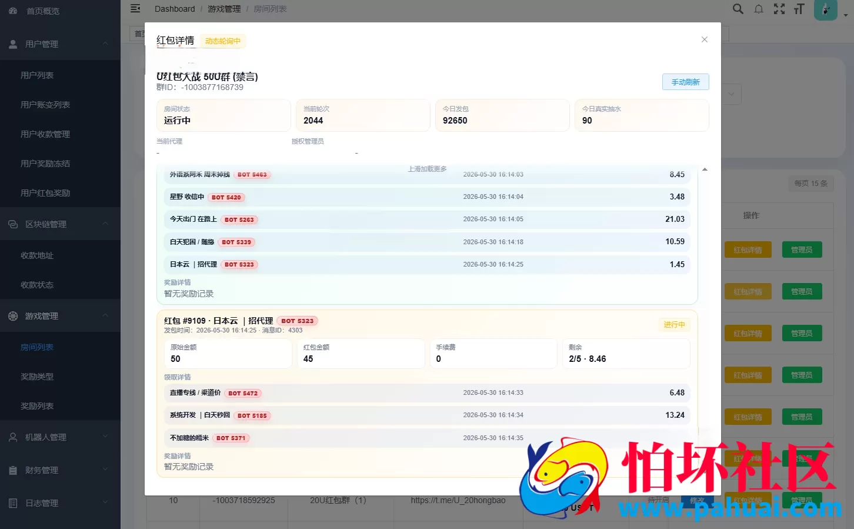Open 首页概览 in the sidebar

(60, 11)
